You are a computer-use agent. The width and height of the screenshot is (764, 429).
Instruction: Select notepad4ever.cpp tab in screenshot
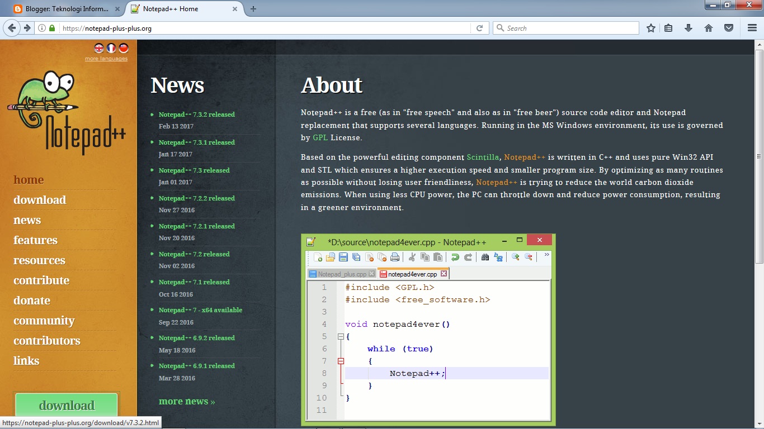tap(413, 274)
